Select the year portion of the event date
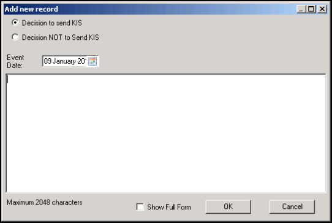Screen dimensions: 332x223 [x=81, y=61]
